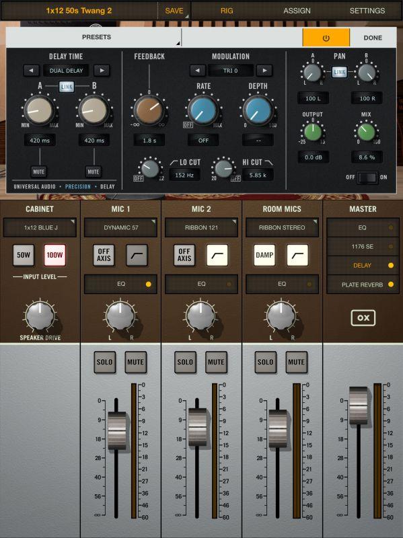Toggle the delay plugin power button
403x538 pixels.
click(326, 38)
